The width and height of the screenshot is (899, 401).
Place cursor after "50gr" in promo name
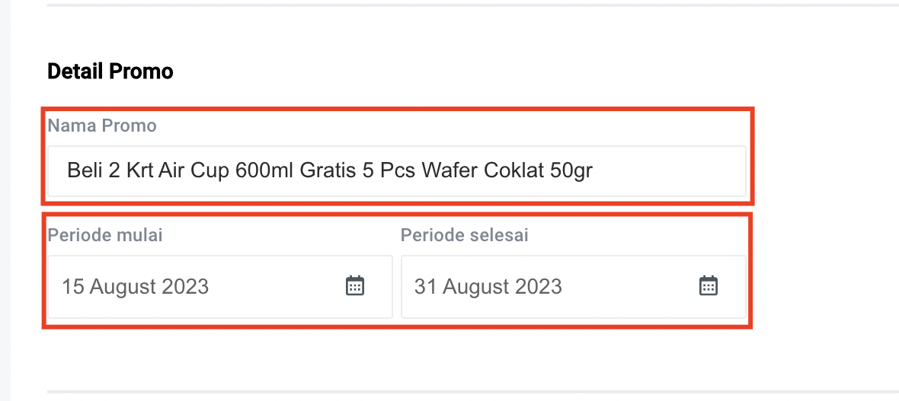(x=594, y=171)
